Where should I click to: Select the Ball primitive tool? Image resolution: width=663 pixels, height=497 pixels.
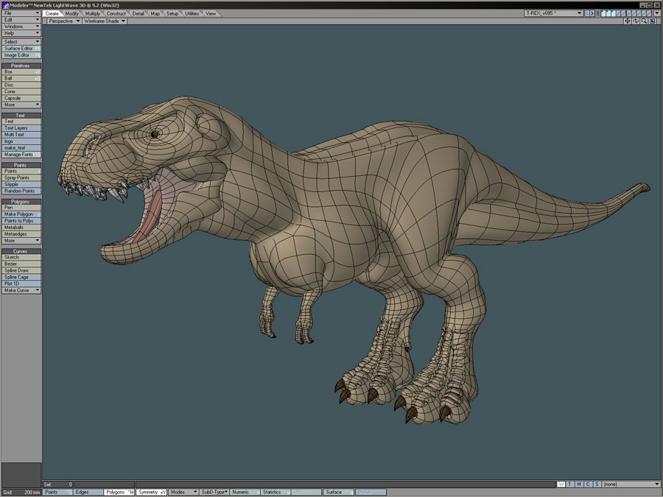pyautogui.click(x=21, y=78)
